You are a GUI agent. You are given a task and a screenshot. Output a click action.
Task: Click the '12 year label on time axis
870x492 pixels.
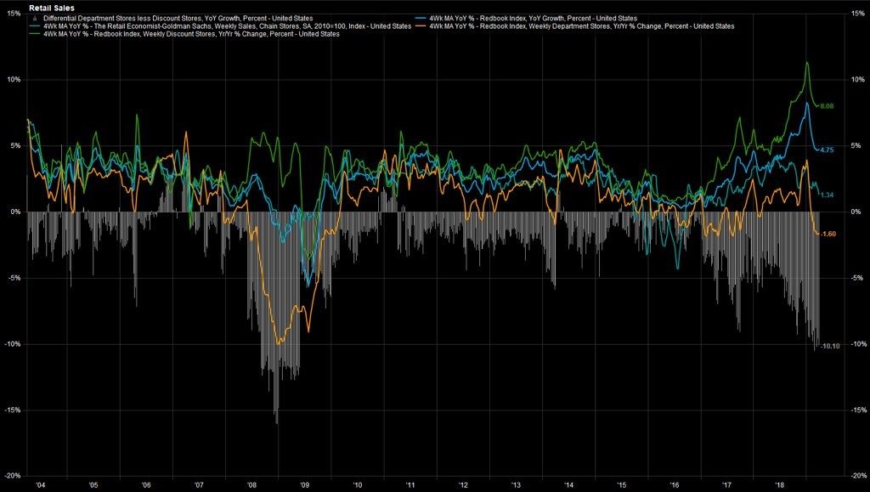tap(463, 485)
